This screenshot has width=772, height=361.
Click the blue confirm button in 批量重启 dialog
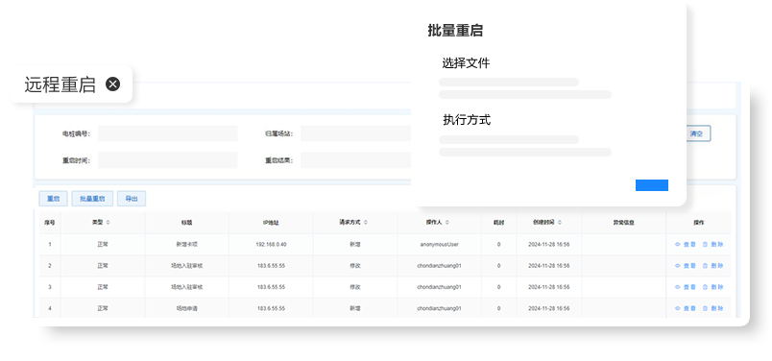coord(652,185)
